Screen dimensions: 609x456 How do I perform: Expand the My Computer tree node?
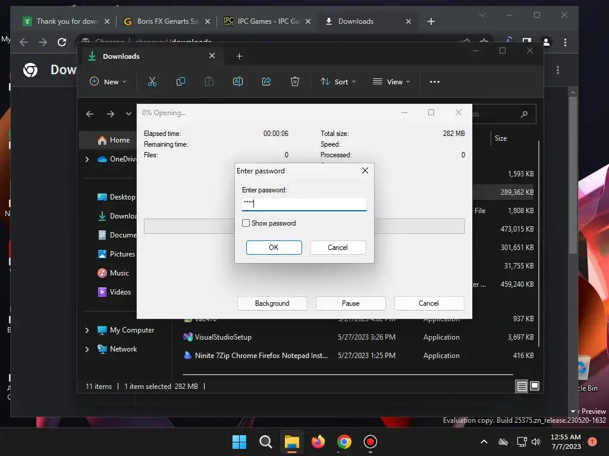click(x=87, y=330)
